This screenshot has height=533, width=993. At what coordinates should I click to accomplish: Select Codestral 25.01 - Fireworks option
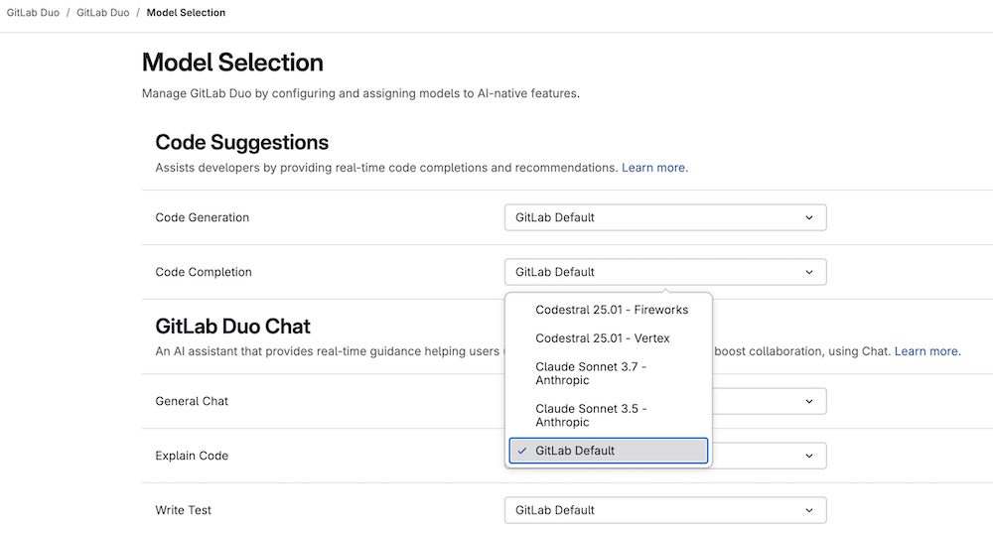pos(611,310)
